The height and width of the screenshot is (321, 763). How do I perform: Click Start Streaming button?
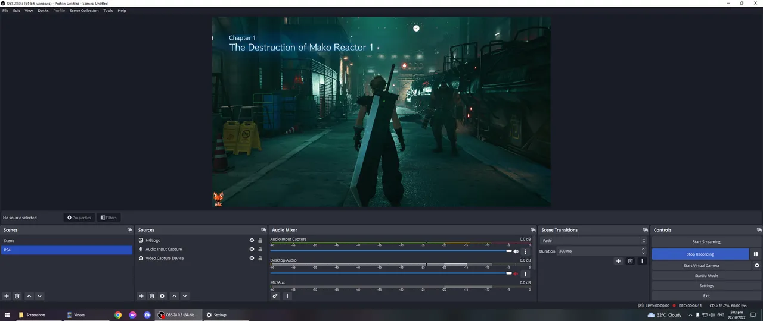pos(706,242)
